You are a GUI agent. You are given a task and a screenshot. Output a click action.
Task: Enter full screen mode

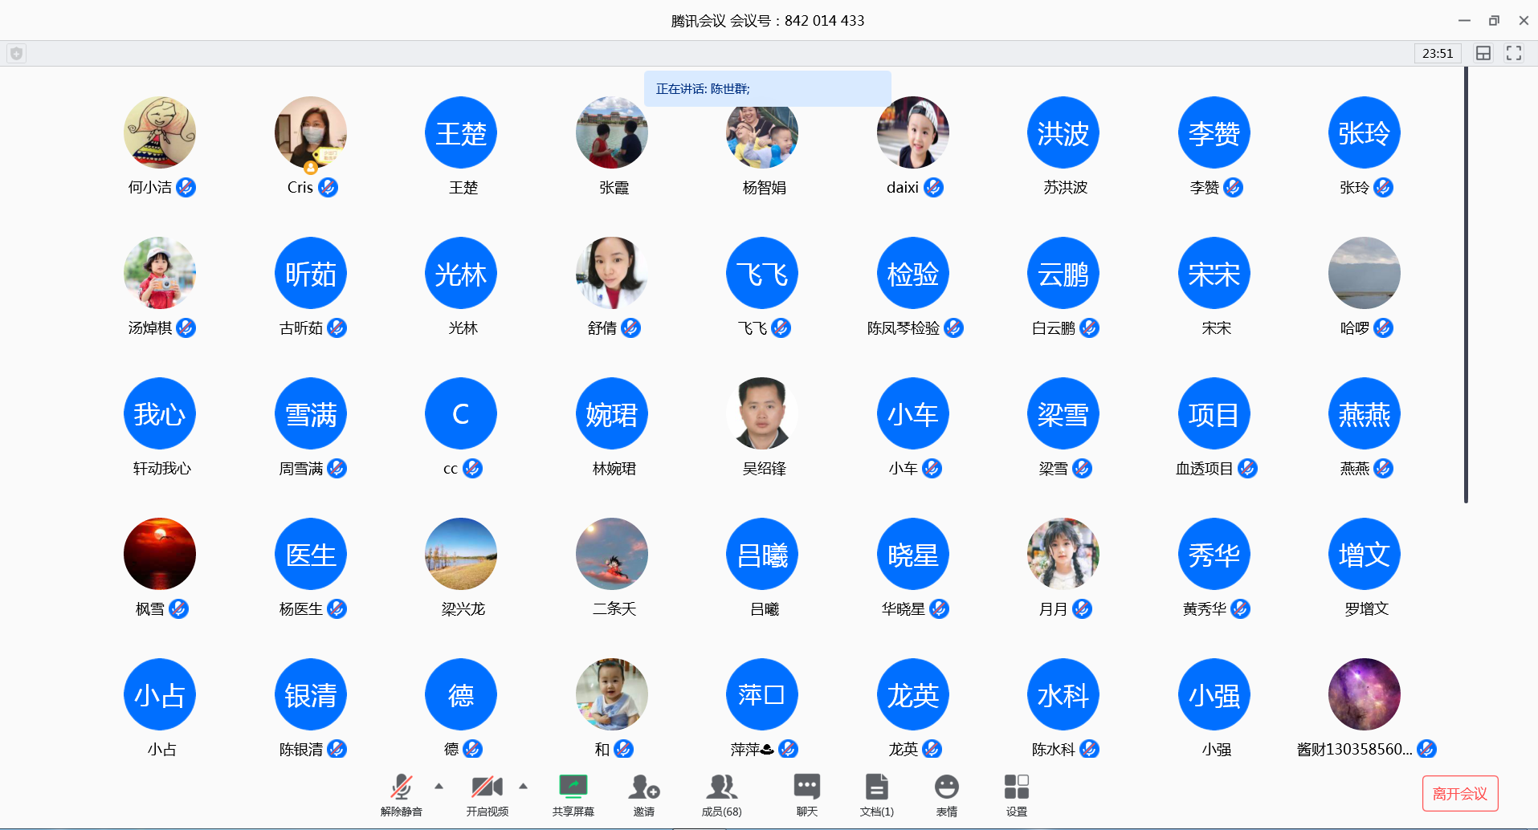click(x=1513, y=54)
